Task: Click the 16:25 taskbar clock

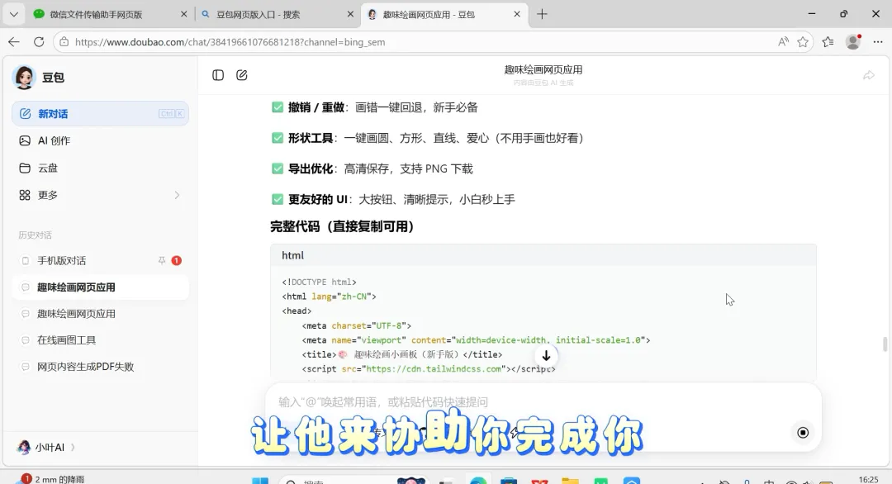Action: pyautogui.click(x=868, y=479)
